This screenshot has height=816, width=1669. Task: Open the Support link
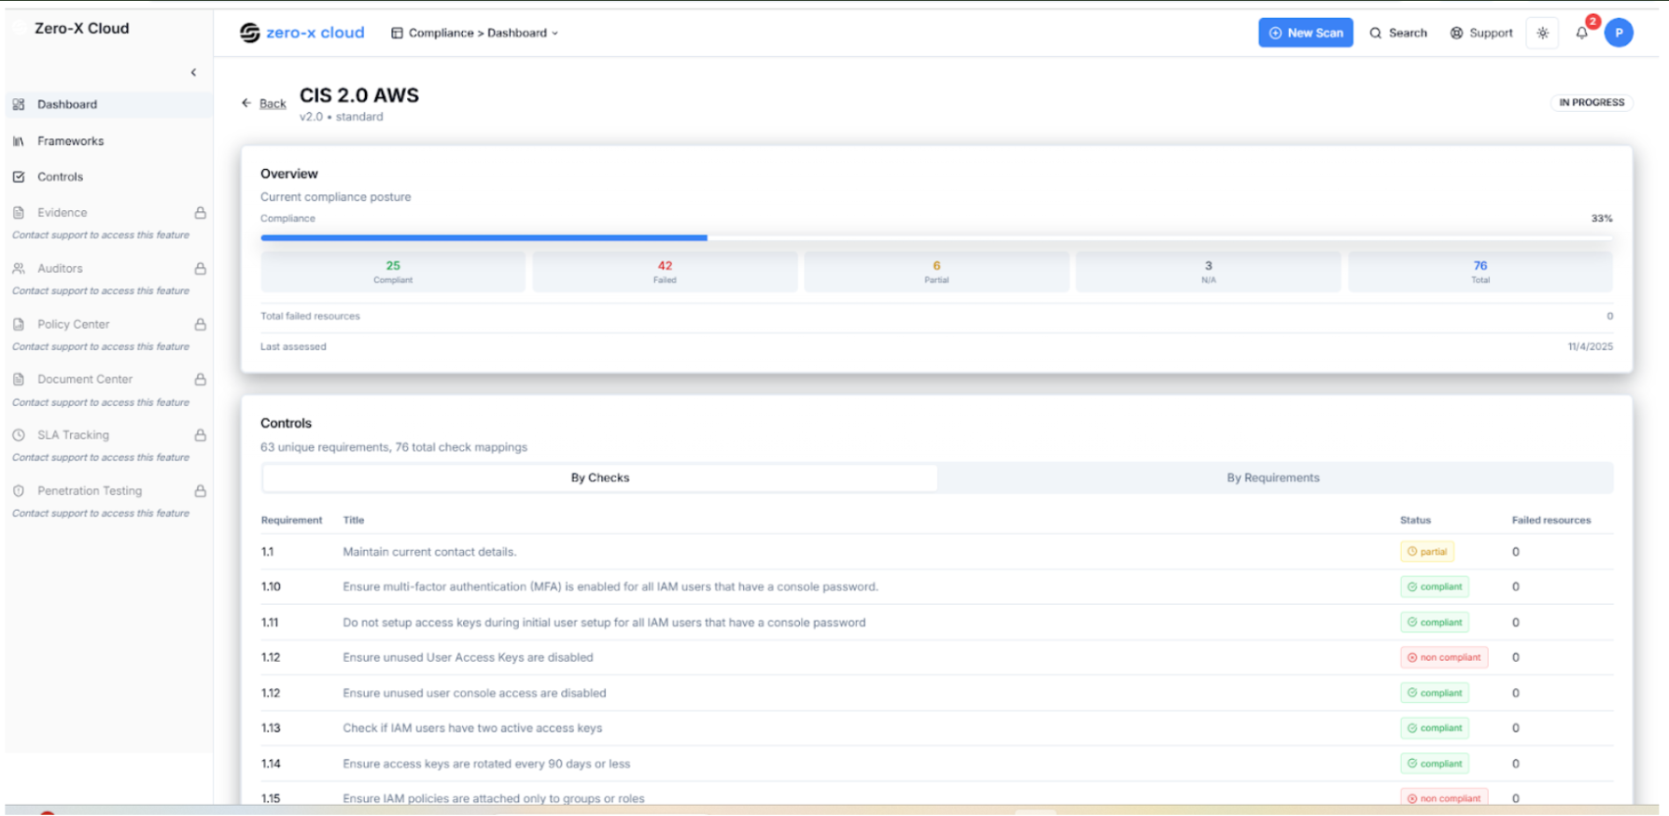click(1481, 33)
